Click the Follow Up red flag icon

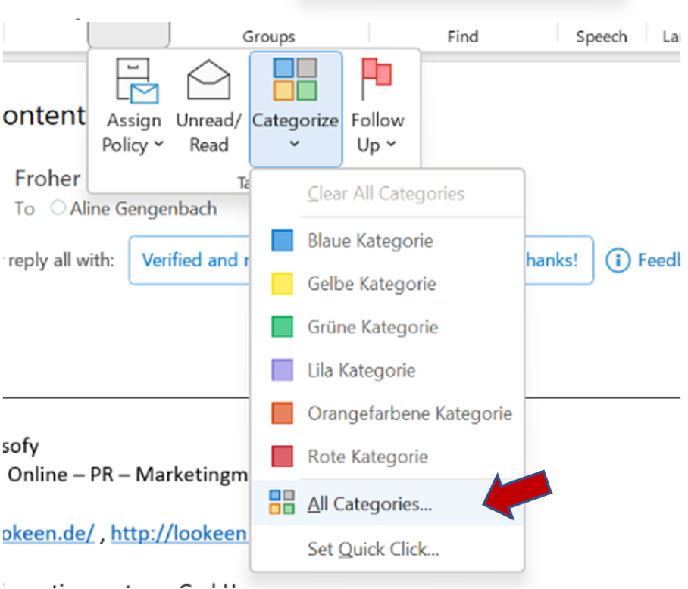point(377,79)
